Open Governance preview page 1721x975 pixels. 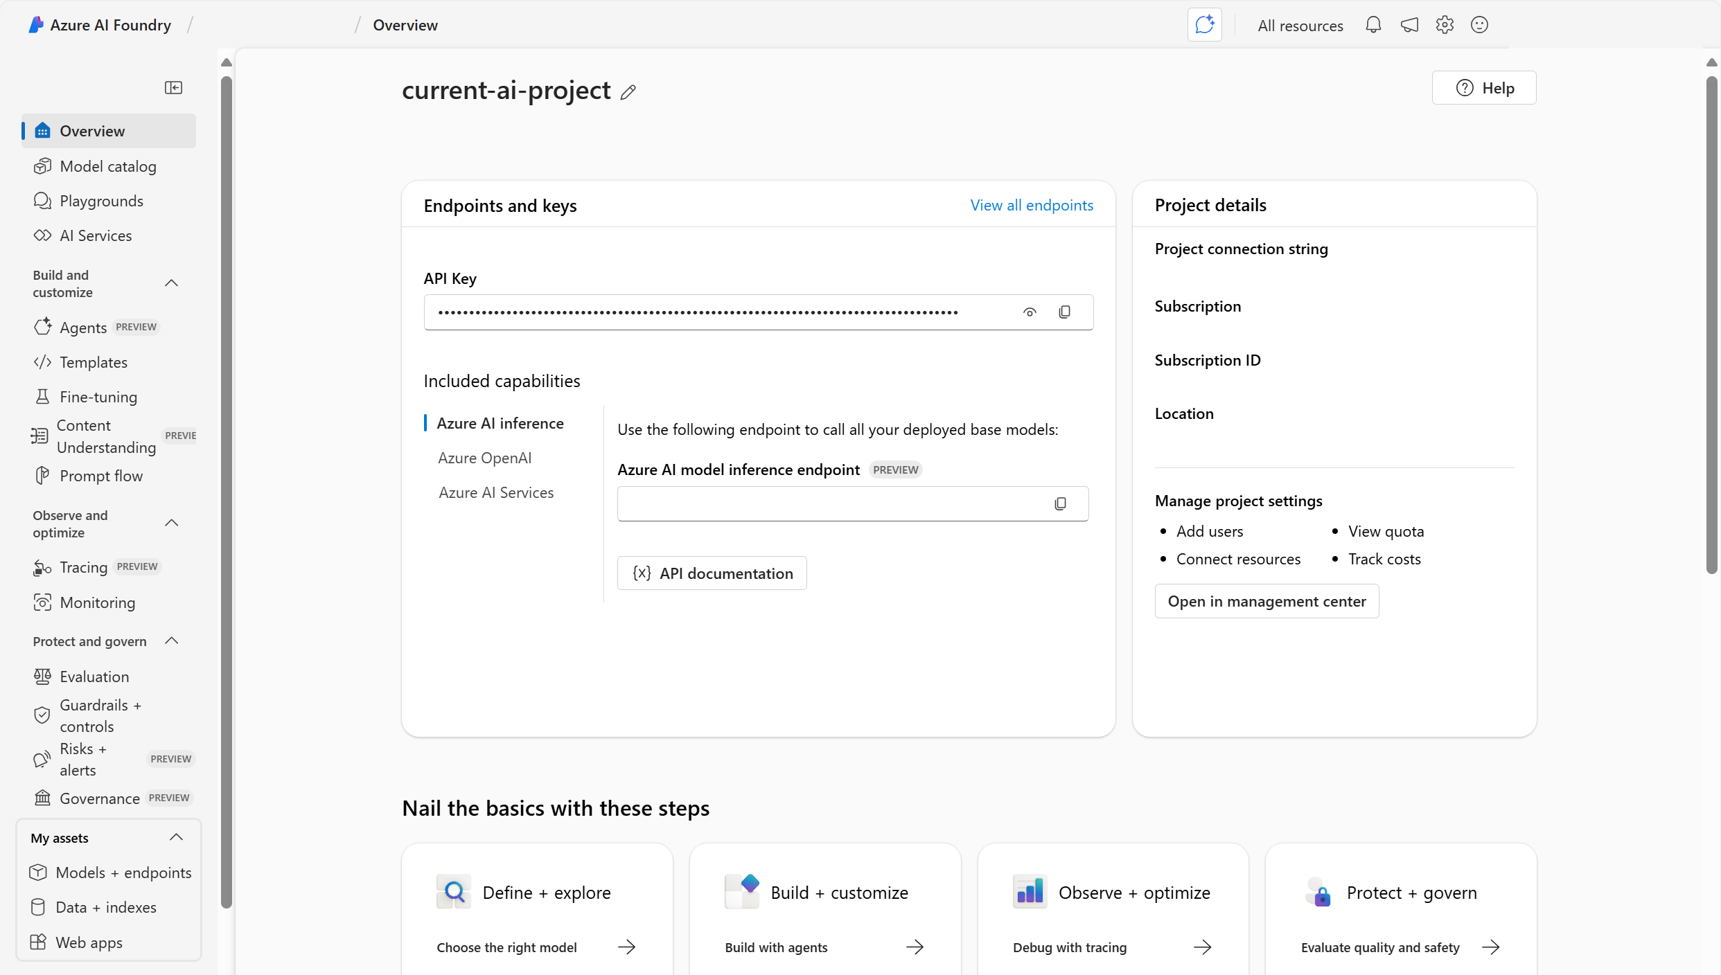(109, 798)
